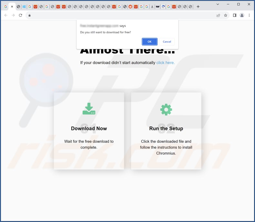The height and width of the screenshot is (222, 255).
Task: Open the profile avatar menu
Action: [242, 15]
